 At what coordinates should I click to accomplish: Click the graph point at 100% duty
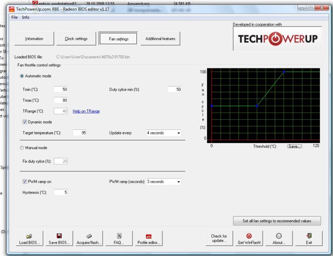click(x=284, y=72)
